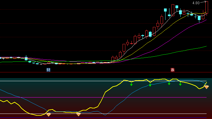The height and width of the screenshot is (119, 212).
Task: Click the blue indicator line's lowest dip
Action: [105, 115]
